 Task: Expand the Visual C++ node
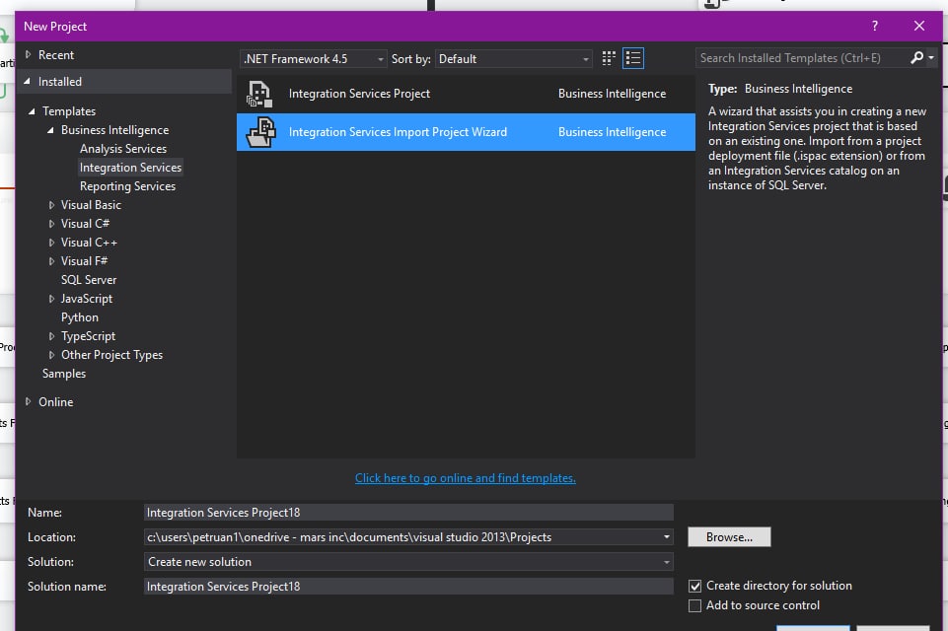[51, 243]
